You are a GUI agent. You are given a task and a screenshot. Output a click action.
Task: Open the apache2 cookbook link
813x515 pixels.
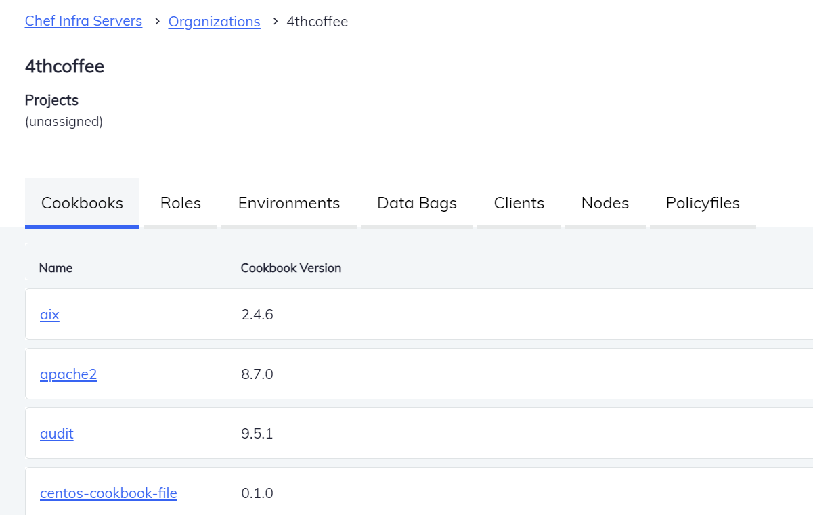[x=68, y=374]
